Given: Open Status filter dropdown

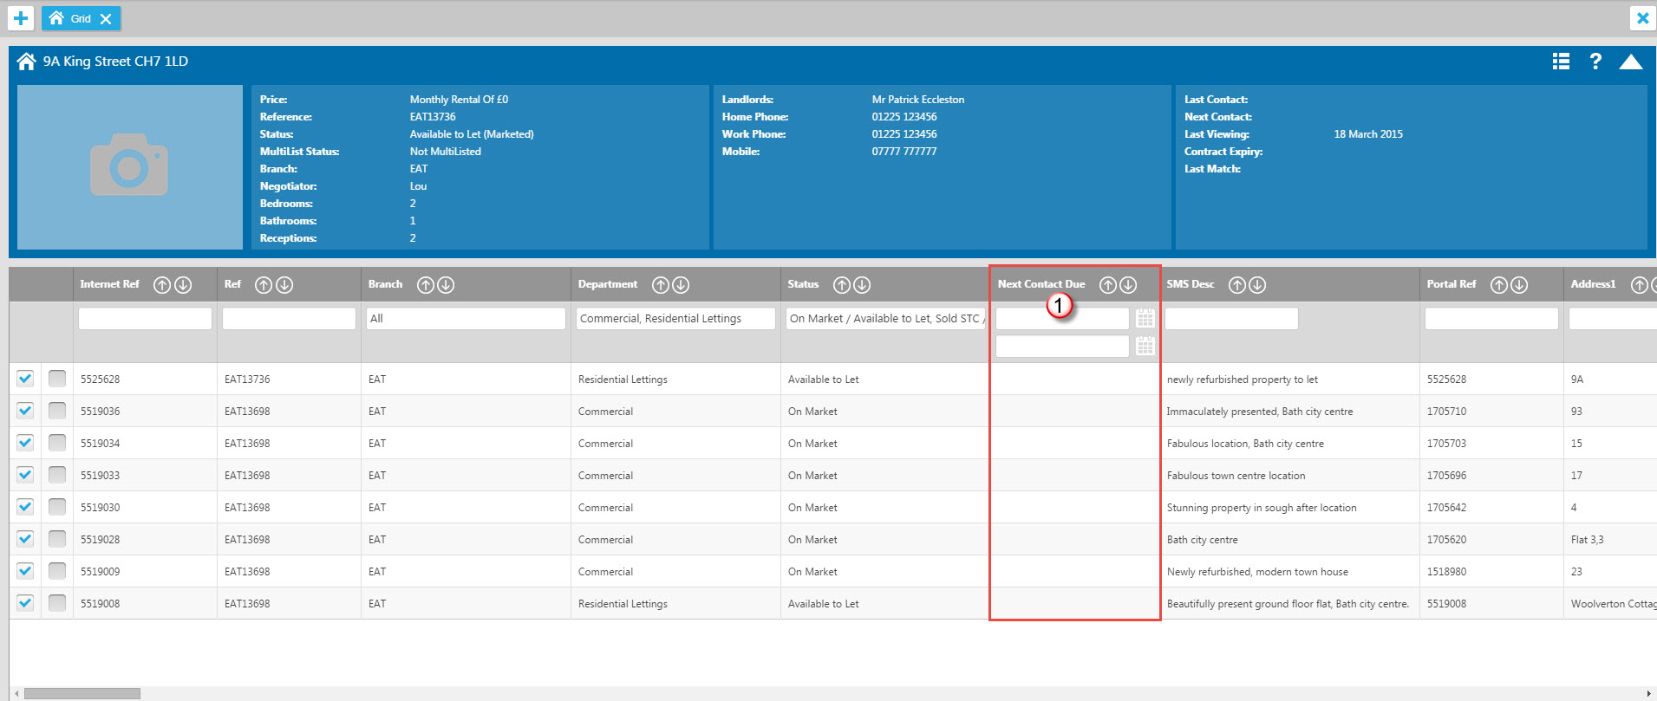Looking at the screenshot, I should (x=885, y=319).
